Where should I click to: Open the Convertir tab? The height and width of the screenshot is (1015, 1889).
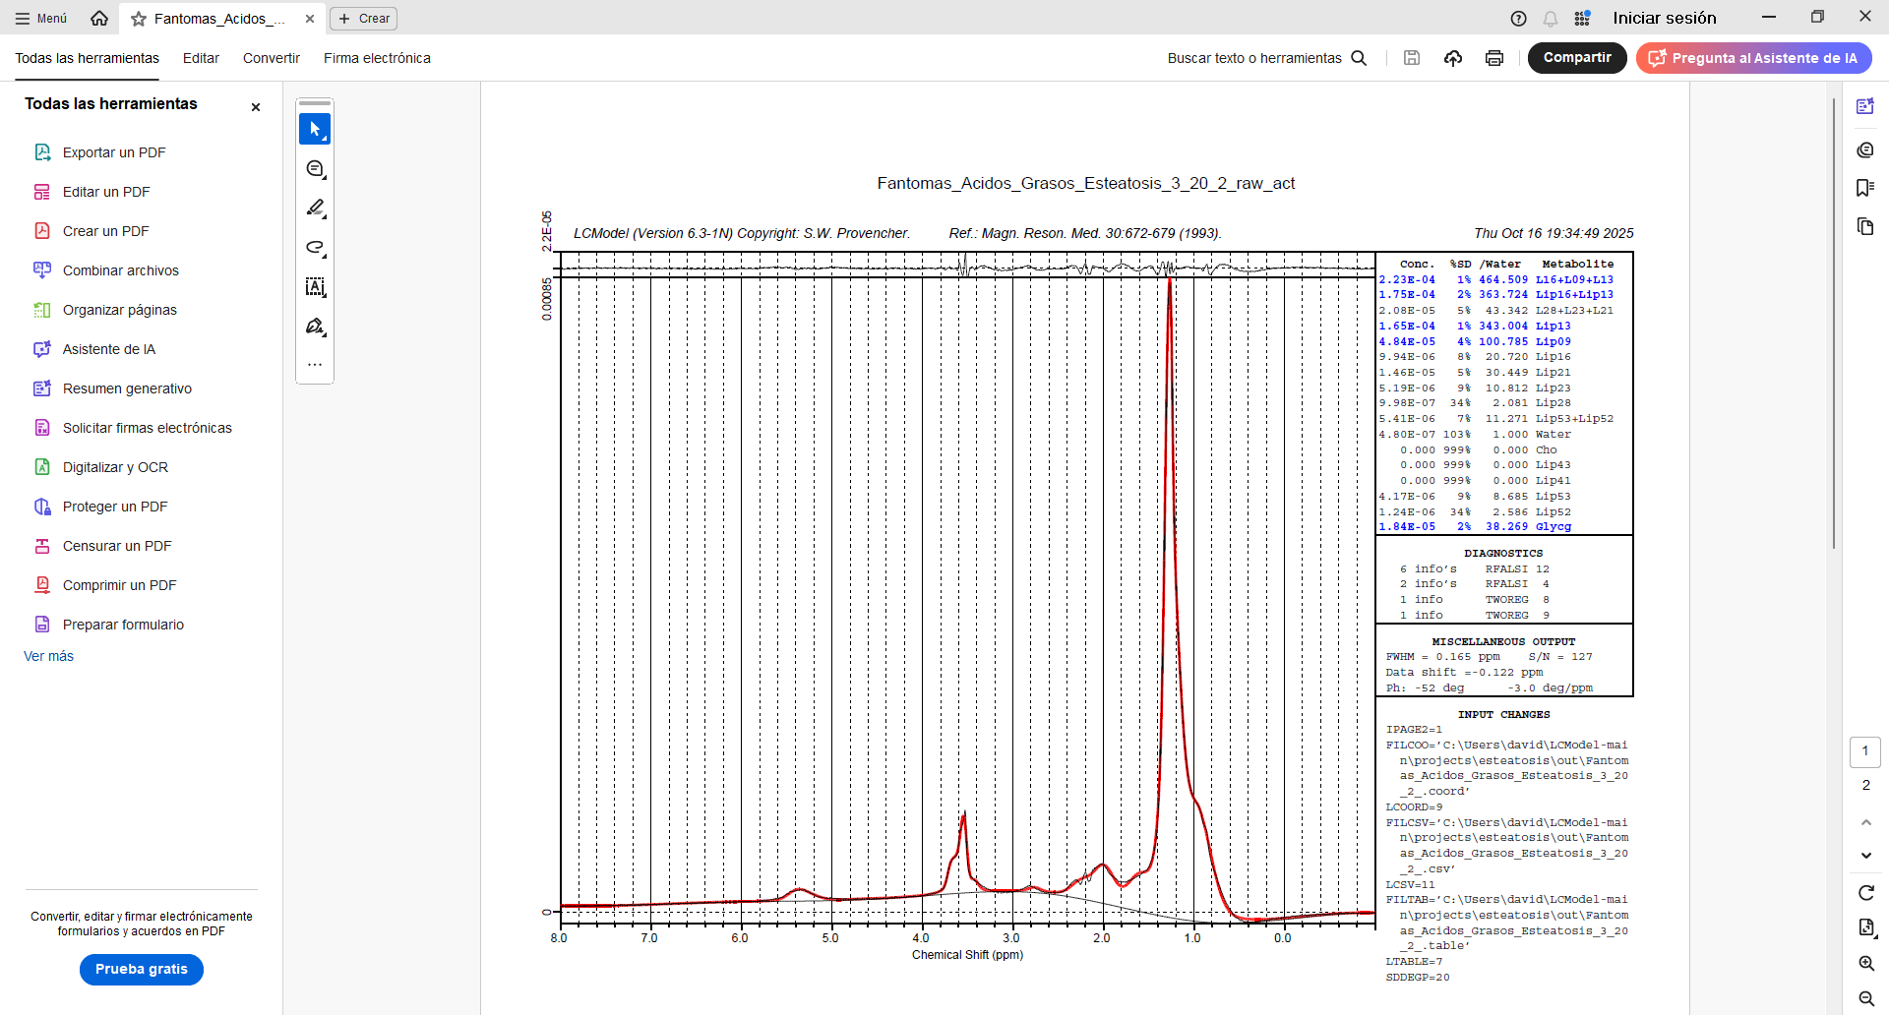(x=271, y=58)
